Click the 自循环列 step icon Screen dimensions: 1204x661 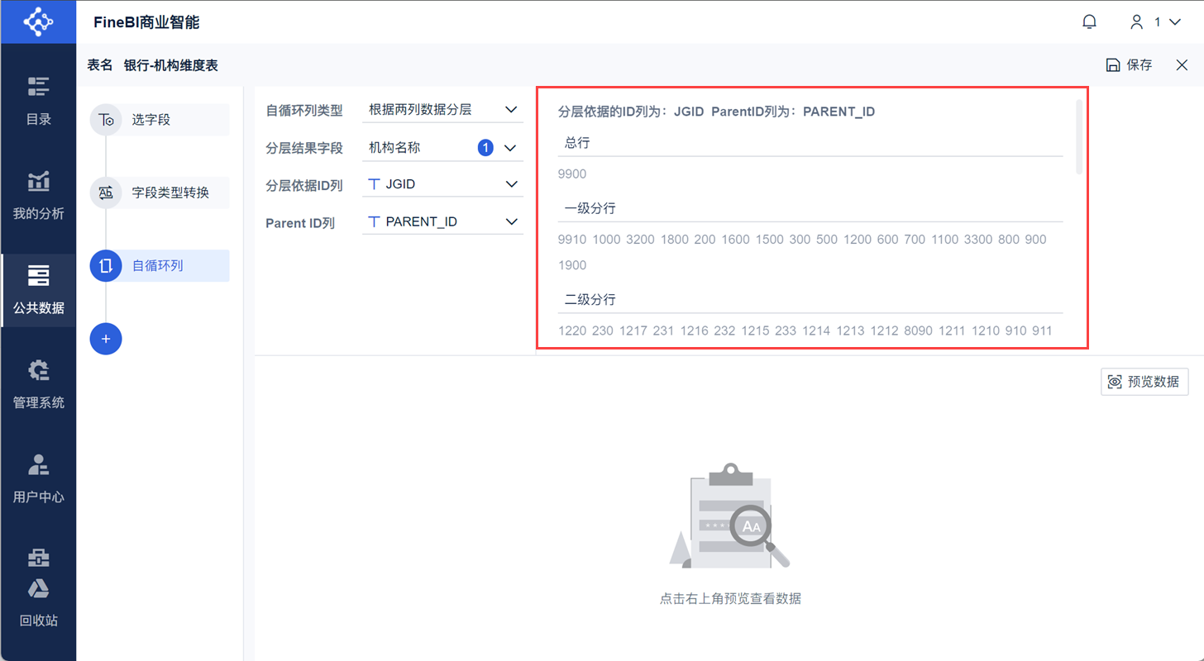106,265
